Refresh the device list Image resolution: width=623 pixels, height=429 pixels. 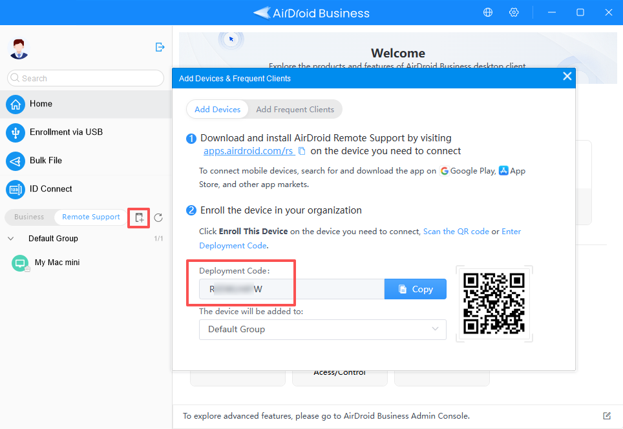(x=158, y=217)
